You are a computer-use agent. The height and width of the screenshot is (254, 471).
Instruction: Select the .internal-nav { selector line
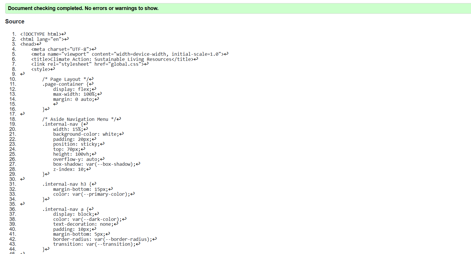(65, 124)
